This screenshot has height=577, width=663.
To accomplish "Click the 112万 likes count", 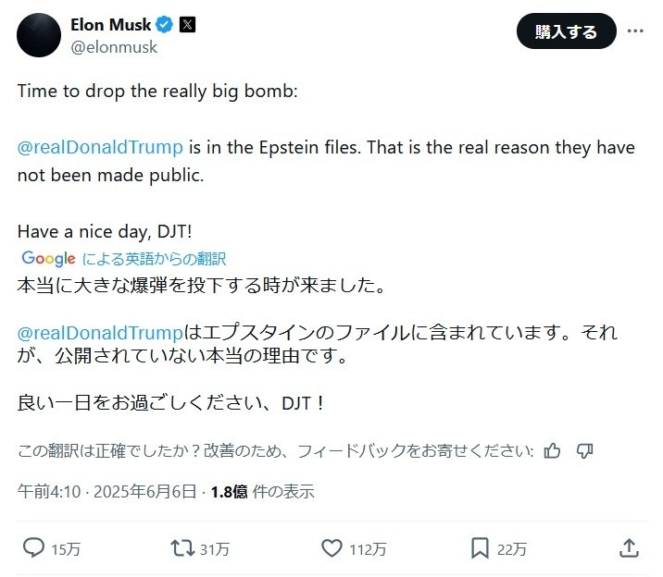I will point(366,549).
